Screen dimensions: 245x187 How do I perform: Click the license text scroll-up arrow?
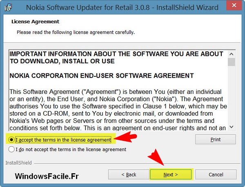pyautogui.click(x=232, y=54)
